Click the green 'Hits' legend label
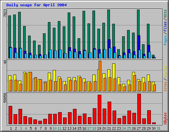Image resolution: width=169 pixels, height=132 pixels. pos(165,14)
